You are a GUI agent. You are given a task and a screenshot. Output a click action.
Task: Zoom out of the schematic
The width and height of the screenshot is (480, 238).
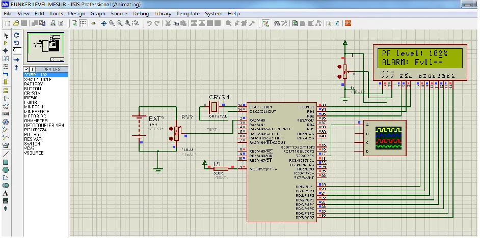pyautogui.click(x=120, y=23)
